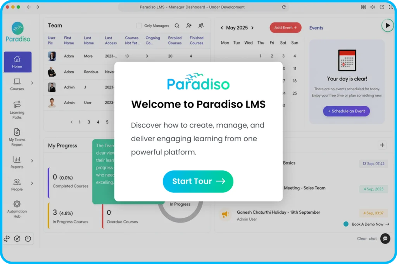Toggle the Only Managers checkbox
Viewport: 397px width, 264px height.
pyautogui.click(x=139, y=26)
